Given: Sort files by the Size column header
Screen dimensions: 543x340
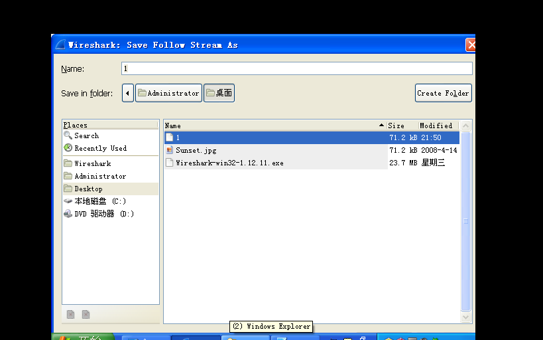Looking at the screenshot, I should 402,126.
